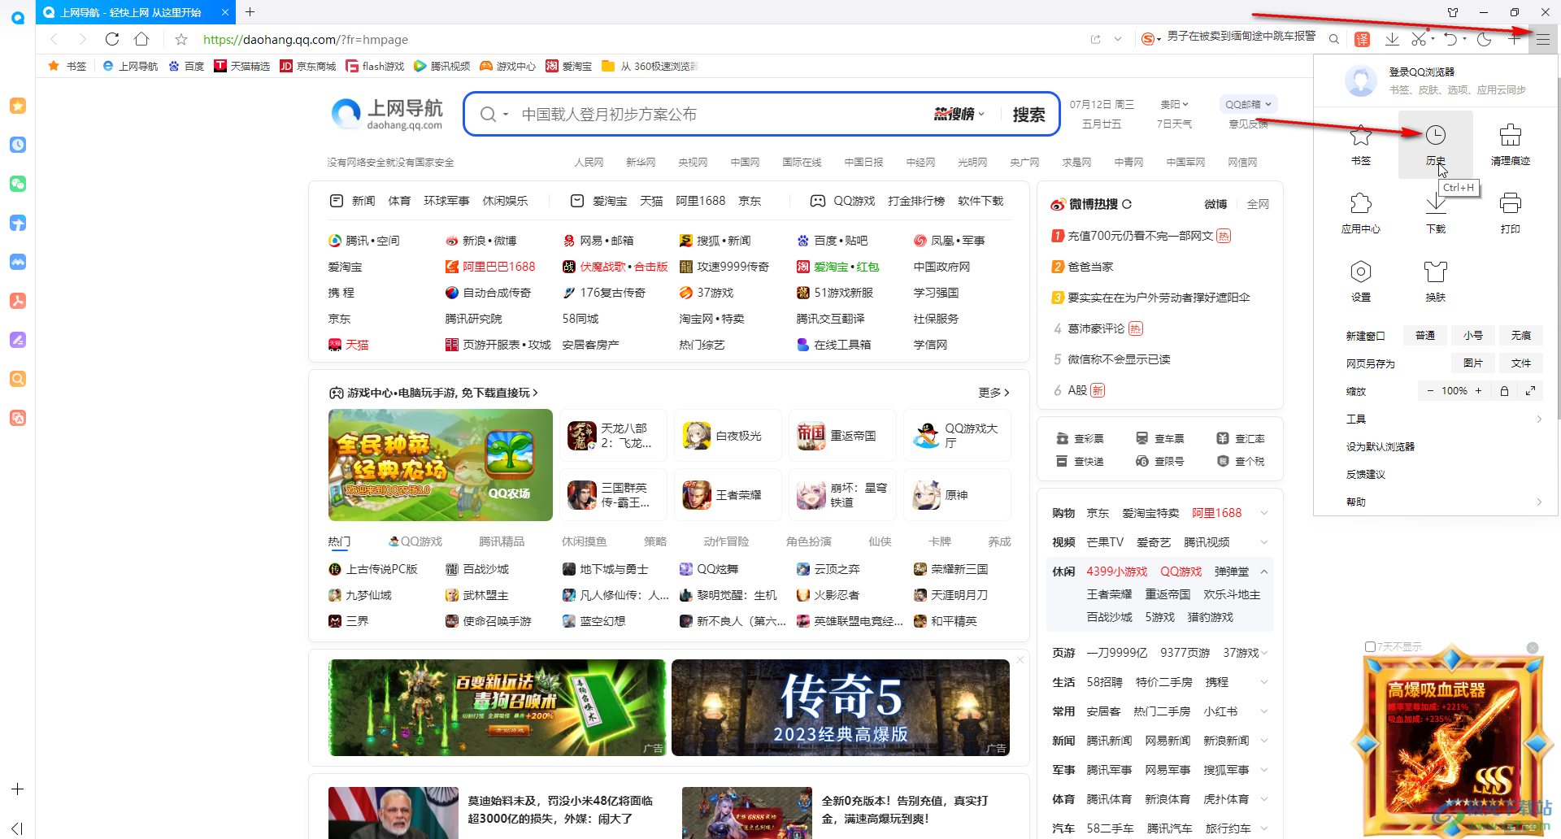Open the address bar history chevron
The image size is (1561, 839).
pyautogui.click(x=1118, y=39)
